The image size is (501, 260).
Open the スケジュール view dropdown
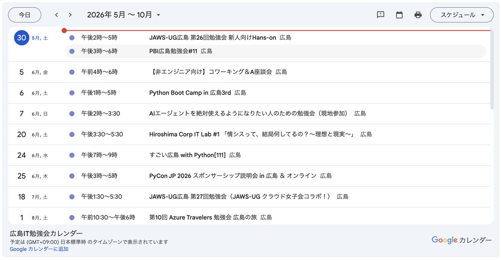(x=462, y=15)
